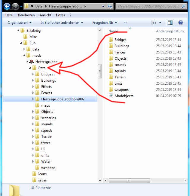Expand Heeresgruppe_additions002 tree node
The width and height of the screenshot is (190, 196).
[33, 99]
